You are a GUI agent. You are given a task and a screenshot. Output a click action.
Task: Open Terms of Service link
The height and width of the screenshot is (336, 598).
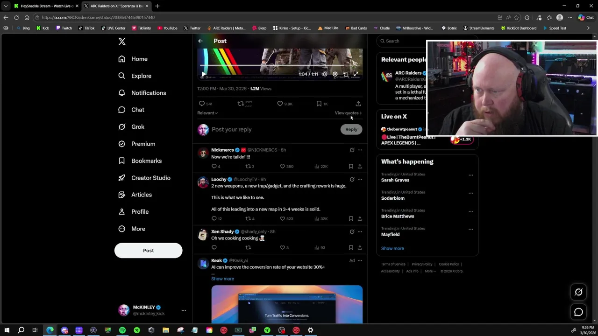(x=393, y=264)
